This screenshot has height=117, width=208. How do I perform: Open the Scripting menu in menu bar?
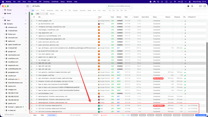[46, 2]
